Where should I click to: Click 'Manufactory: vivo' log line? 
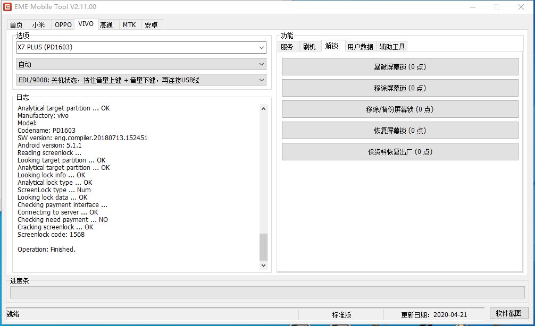click(x=43, y=115)
